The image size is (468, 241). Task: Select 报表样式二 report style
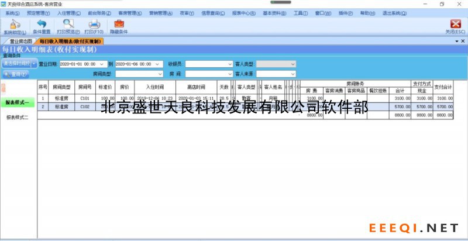point(17,118)
